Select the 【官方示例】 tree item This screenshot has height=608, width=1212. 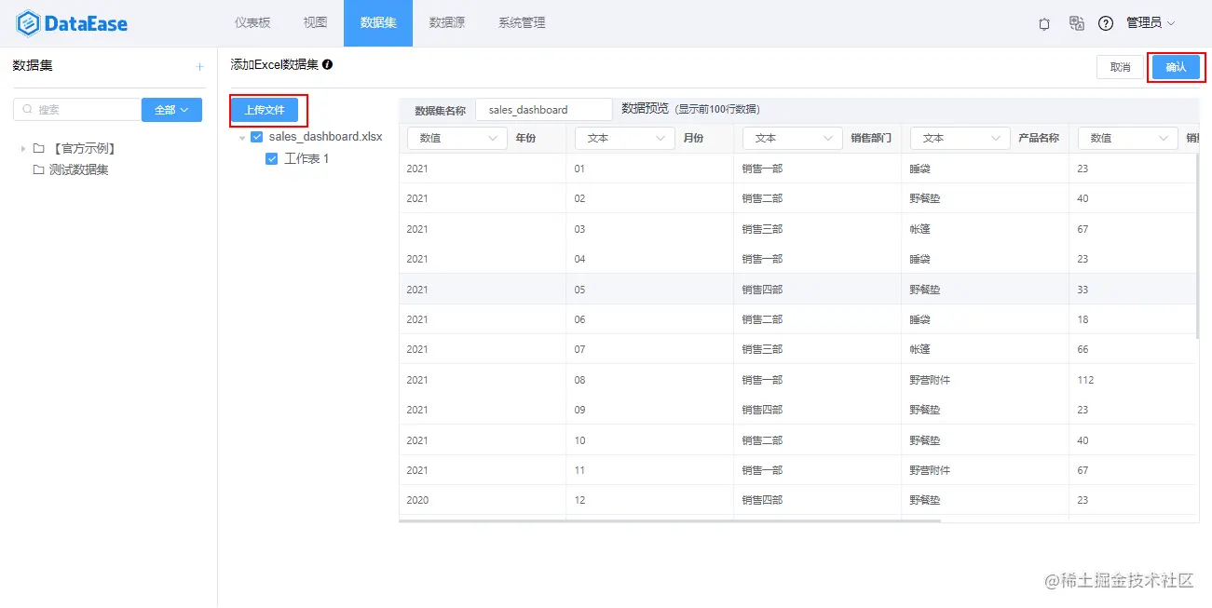pos(83,148)
